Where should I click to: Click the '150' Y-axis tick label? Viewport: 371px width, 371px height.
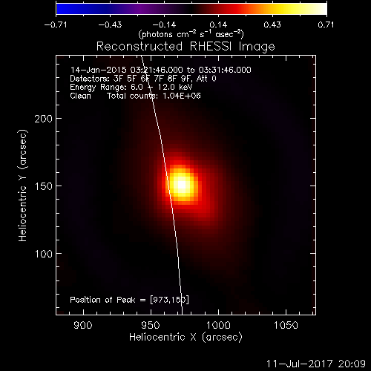click(44, 186)
